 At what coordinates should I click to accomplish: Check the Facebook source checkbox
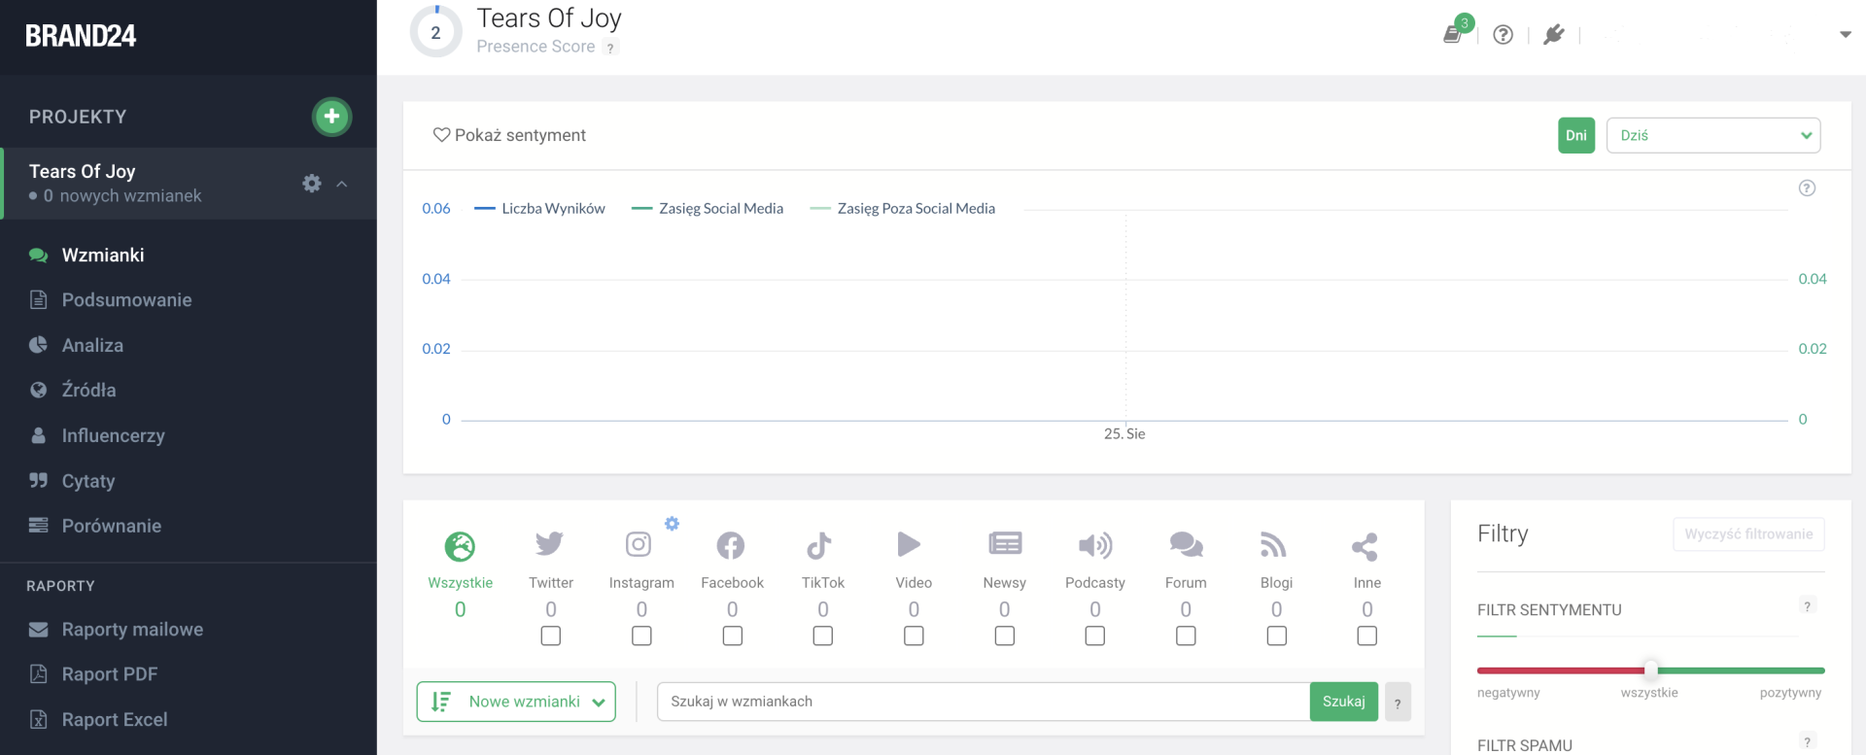[x=733, y=635]
